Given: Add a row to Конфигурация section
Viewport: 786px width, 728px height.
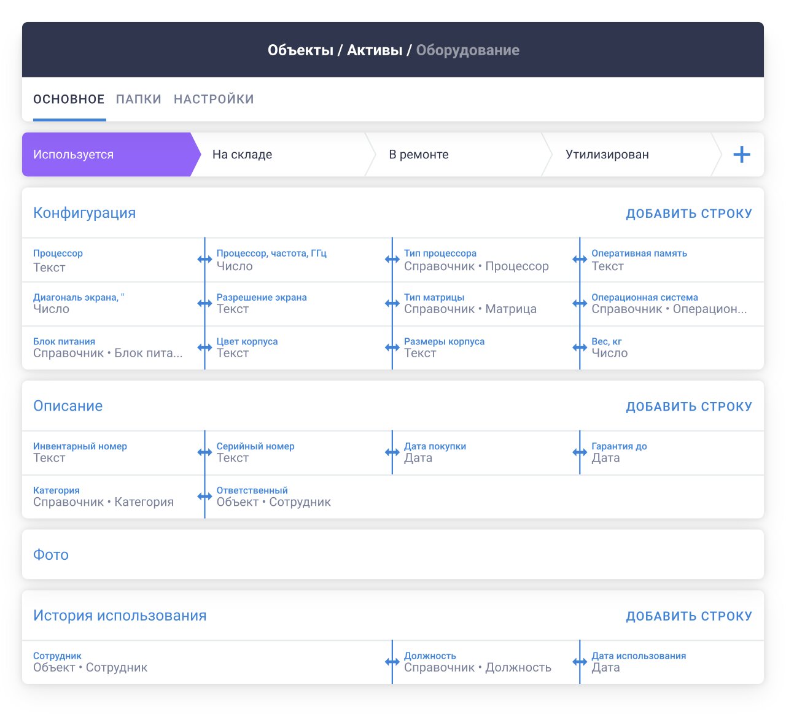Looking at the screenshot, I should point(688,214).
